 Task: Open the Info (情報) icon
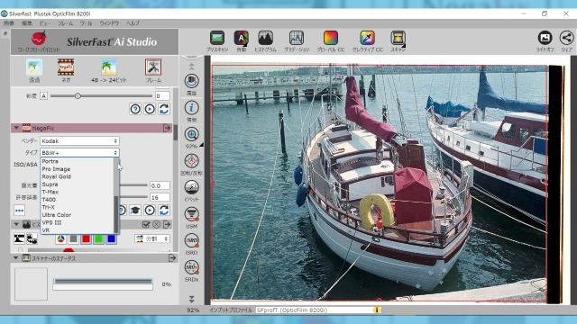pyautogui.click(x=191, y=108)
